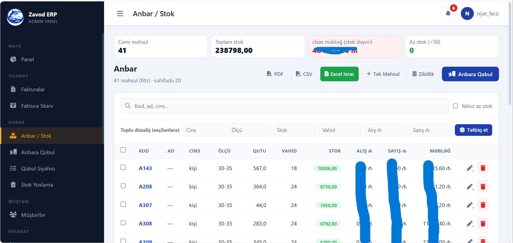
Task: Click the Tətbiq et button
Action: (x=473, y=130)
